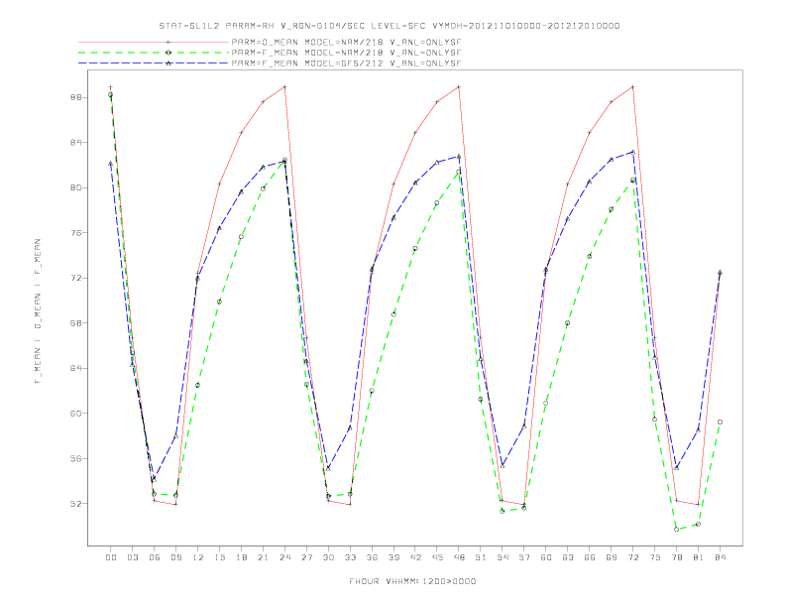785x607 pixels.
Task: Click x-axis tick label 48
Action: [x=459, y=557]
